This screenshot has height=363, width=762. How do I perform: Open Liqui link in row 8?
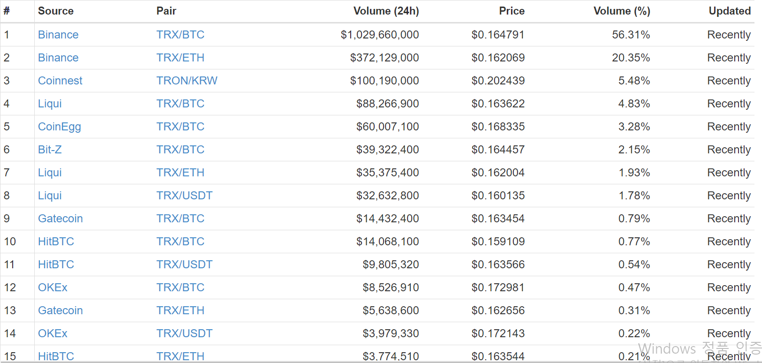point(50,196)
